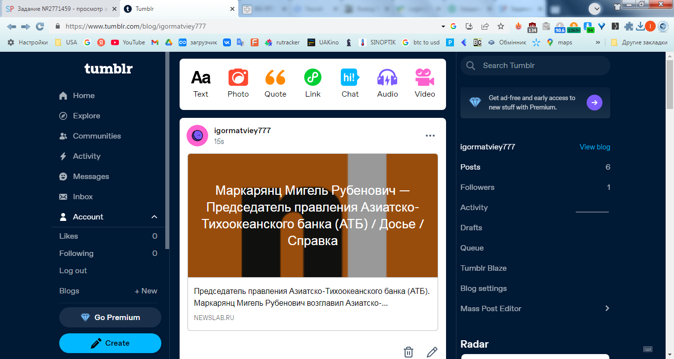Click + New next to Blogs
The image size is (674, 359).
(146, 291)
